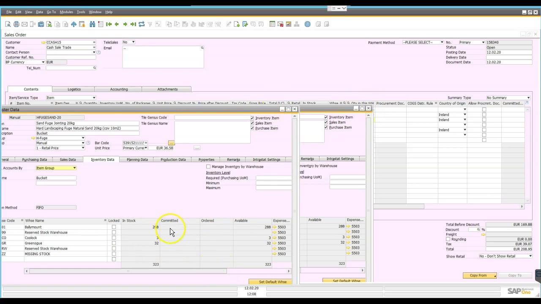Screen dimensions: 541x304
Task: Click the Add record icon in toolbar
Action: coord(101,24)
